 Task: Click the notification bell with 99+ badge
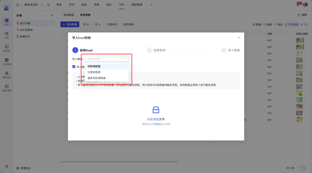298,5
